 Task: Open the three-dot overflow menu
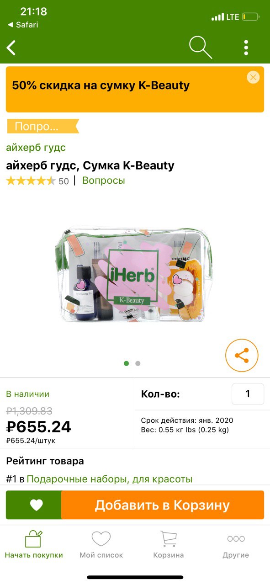(246, 48)
